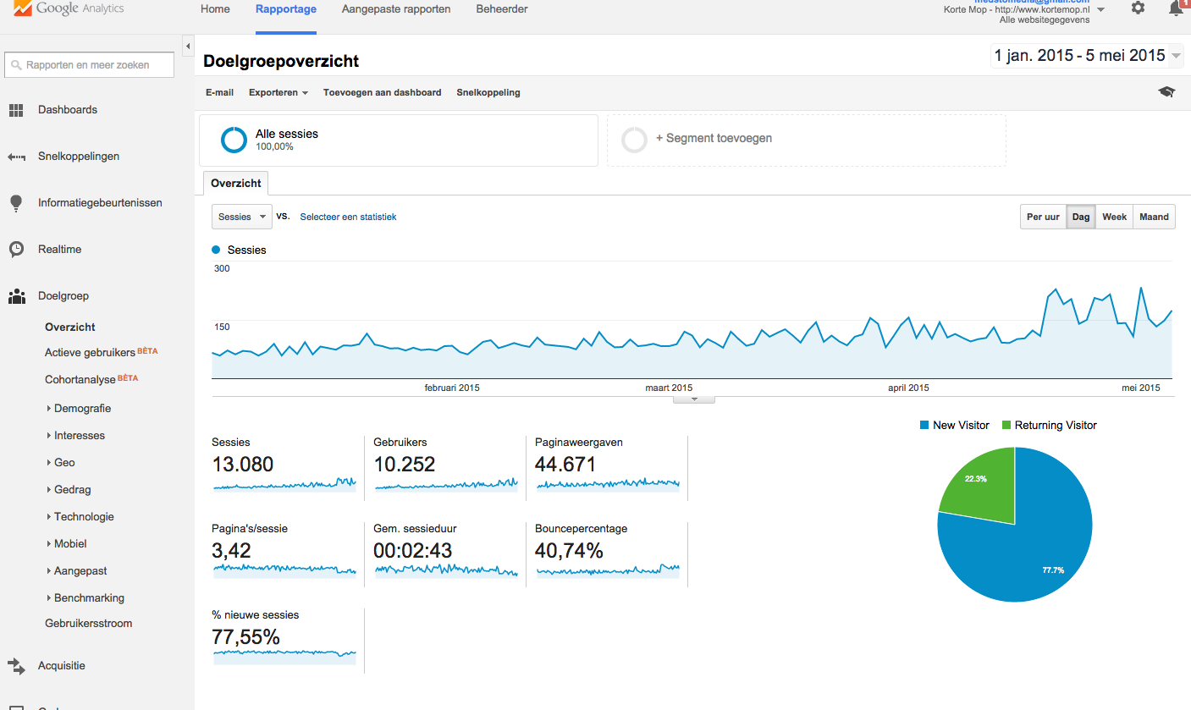Open the Aangepaste rapporten tab
Image resolution: width=1191 pixels, height=710 pixels.
(396, 9)
